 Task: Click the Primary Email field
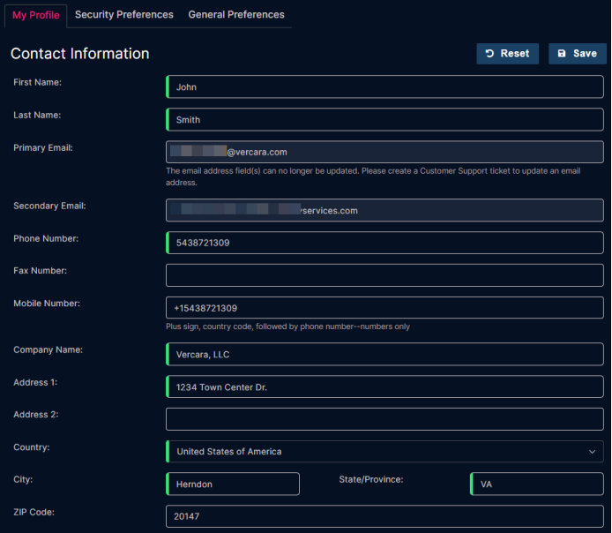coord(384,152)
